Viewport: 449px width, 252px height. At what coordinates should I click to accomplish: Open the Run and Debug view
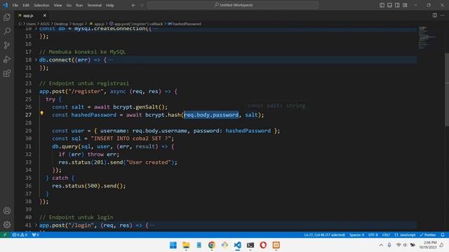coord(7,59)
